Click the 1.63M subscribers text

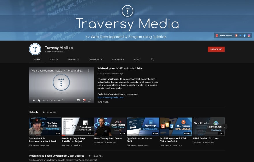[54, 52]
